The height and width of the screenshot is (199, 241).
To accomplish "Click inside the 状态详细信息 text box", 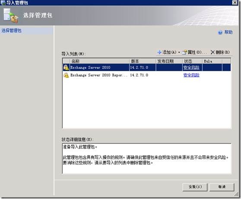I will pos(146,159).
